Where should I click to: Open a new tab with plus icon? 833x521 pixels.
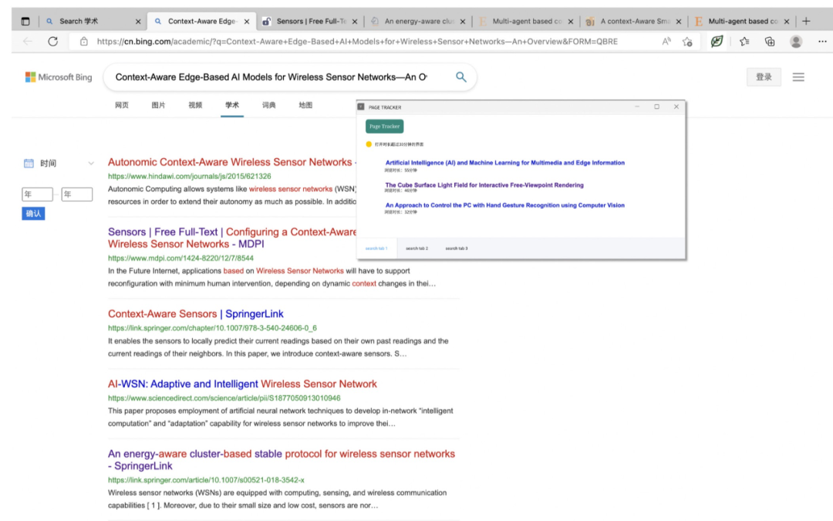click(x=806, y=22)
